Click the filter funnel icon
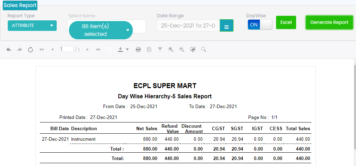Image resolution: width=356 pixels, height=166 pixels. tap(160, 50)
